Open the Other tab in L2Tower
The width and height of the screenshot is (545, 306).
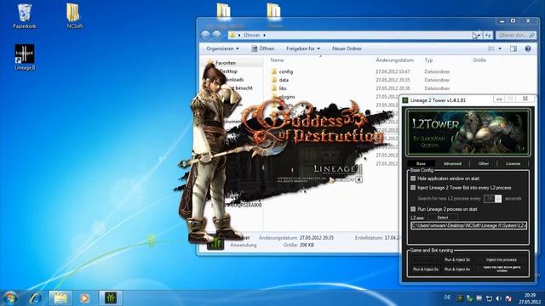coord(483,163)
